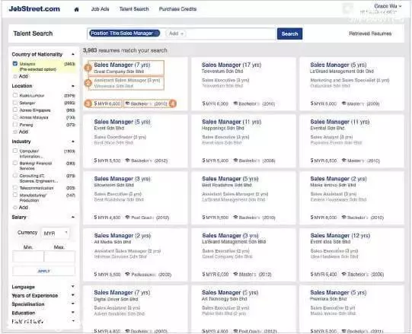Click Assistant Sales Manager (3 yrs) previous role
Screen dimensions: 412x334
127,81
